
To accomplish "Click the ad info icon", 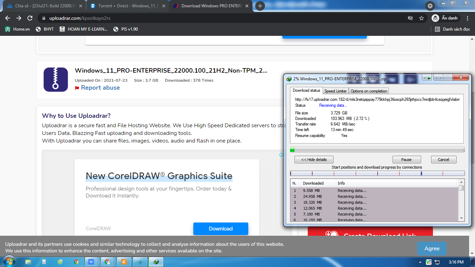I will pos(281,155).
